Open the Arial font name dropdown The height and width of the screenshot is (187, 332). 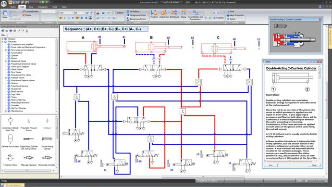point(66,13)
